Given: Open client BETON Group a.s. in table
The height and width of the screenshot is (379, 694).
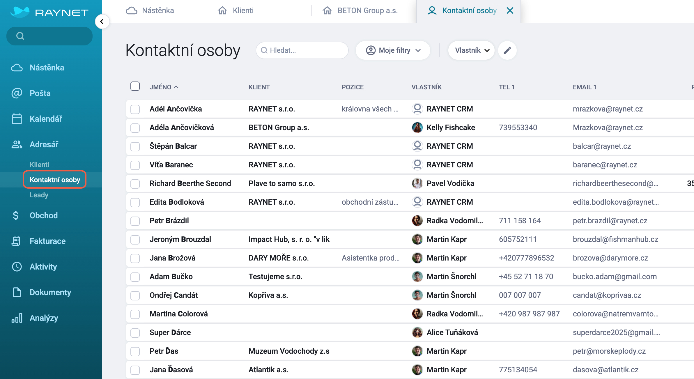Looking at the screenshot, I should click(x=279, y=127).
